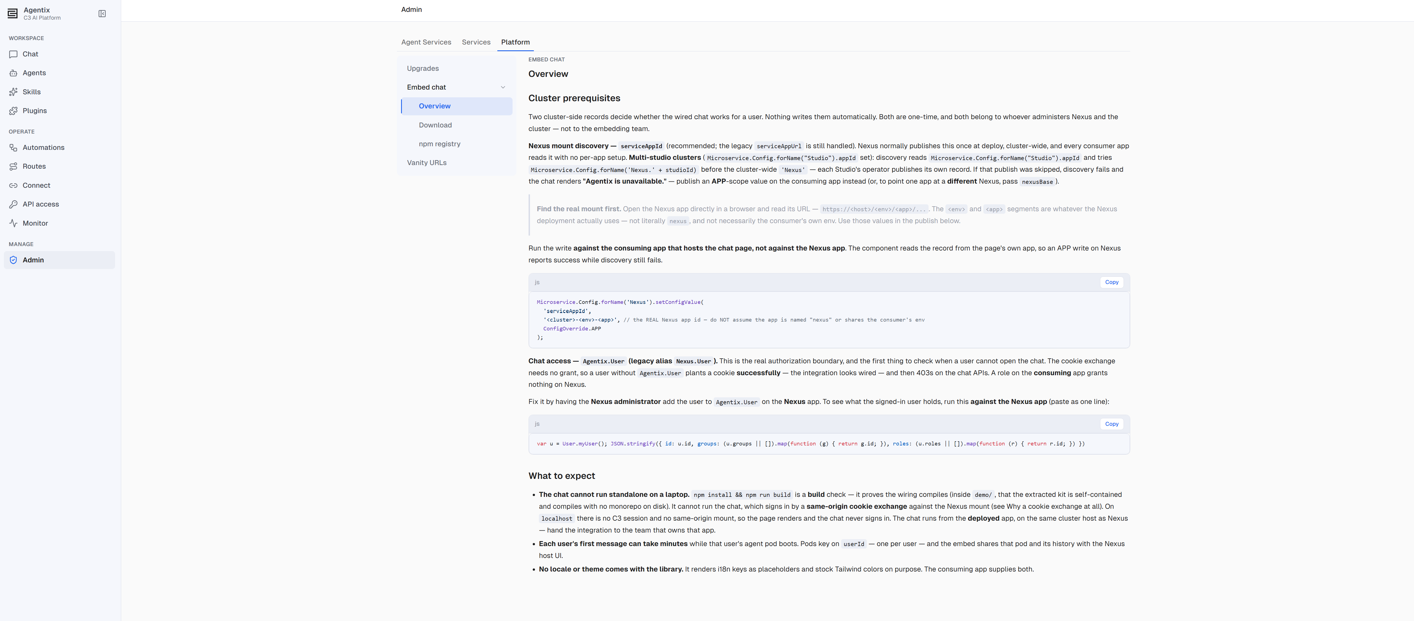Click the Agents robot icon
The image size is (1414, 621).
(x=14, y=73)
